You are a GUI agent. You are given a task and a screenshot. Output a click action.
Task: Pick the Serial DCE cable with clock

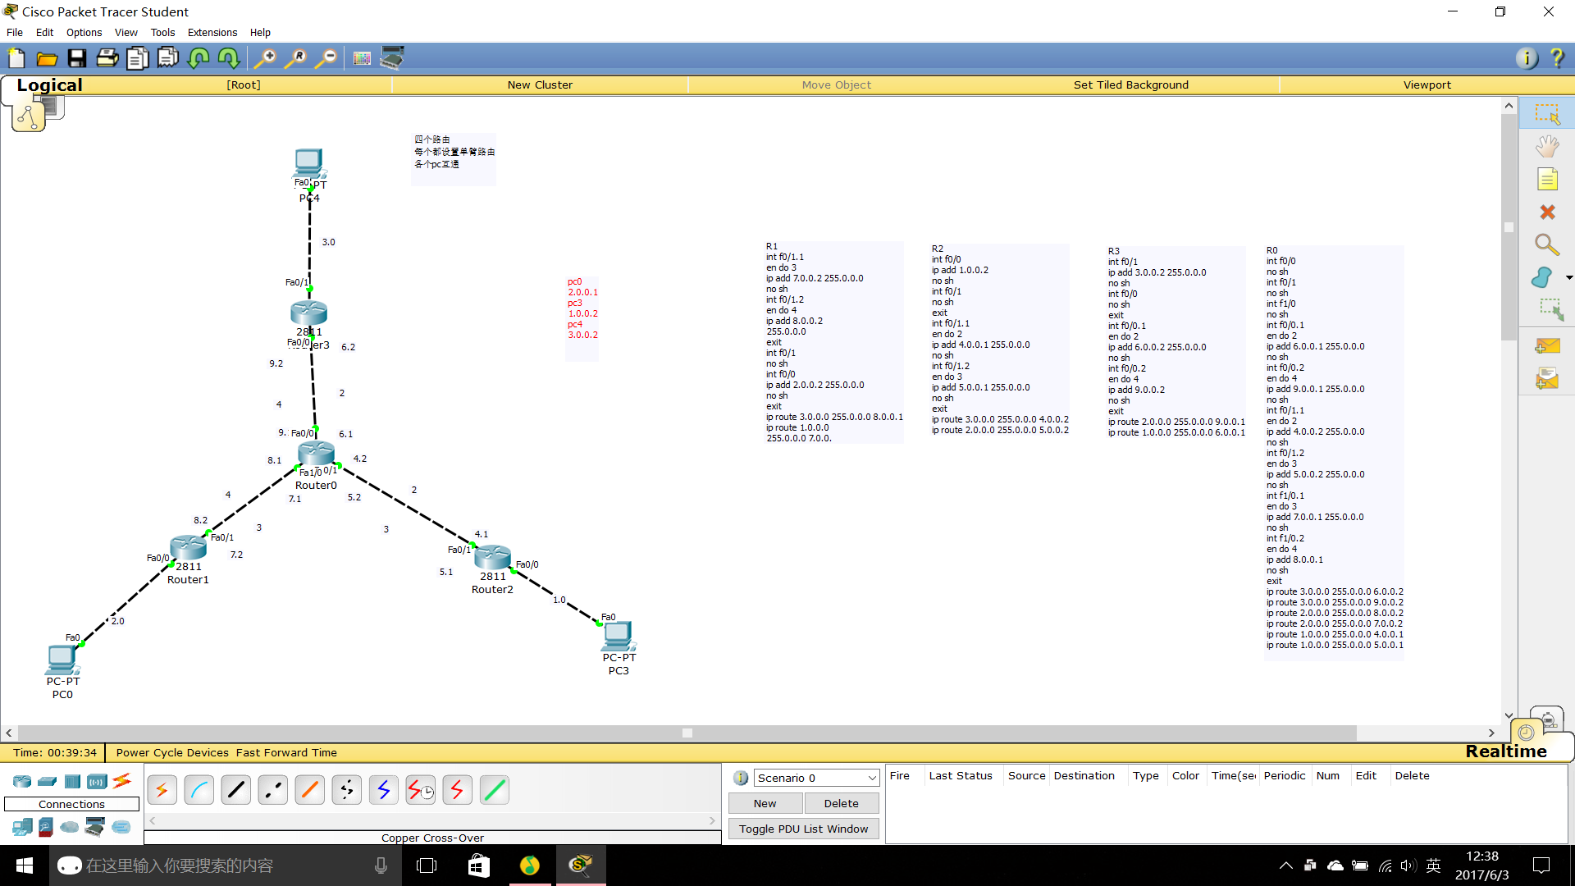(421, 790)
